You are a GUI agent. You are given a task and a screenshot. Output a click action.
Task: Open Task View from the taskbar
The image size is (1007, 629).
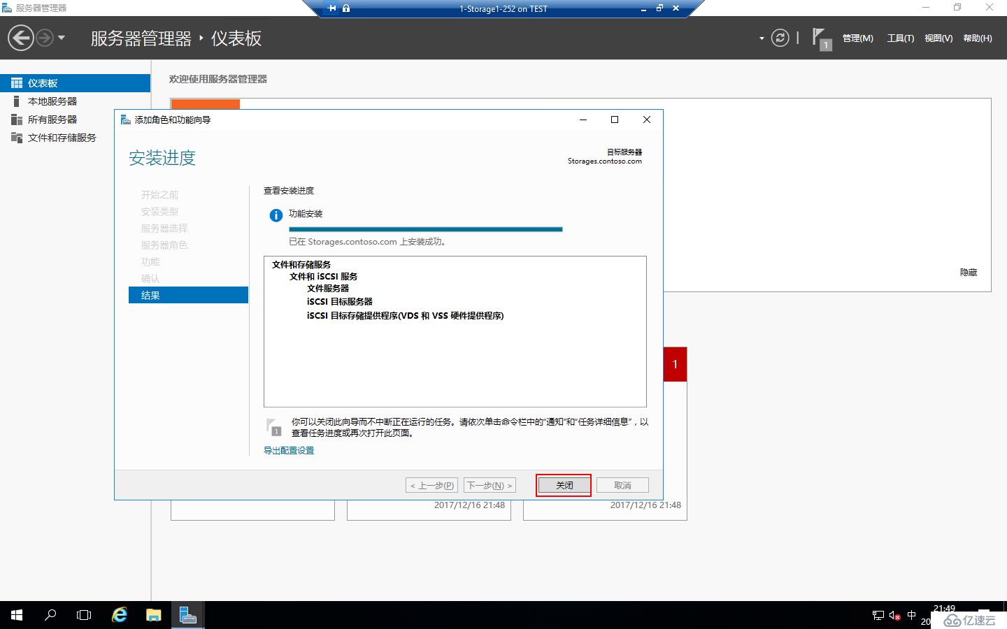[84, 615]
